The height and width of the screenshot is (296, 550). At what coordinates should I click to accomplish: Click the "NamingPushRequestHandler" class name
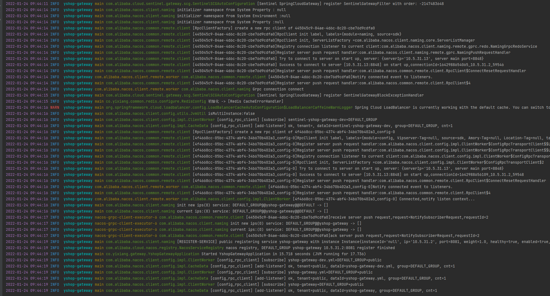[x=484, y=52]
